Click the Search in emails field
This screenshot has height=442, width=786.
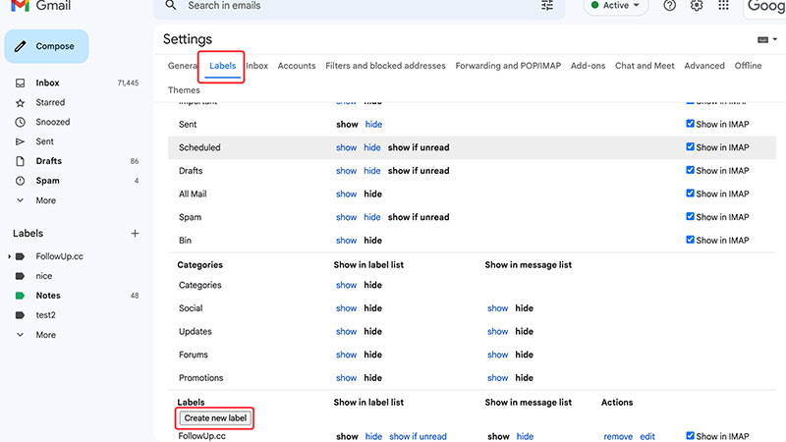[359, 6]
